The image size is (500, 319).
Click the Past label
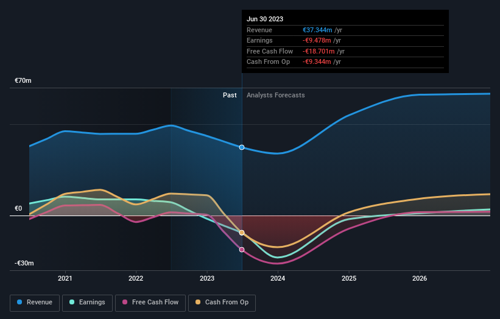(230, 96)
